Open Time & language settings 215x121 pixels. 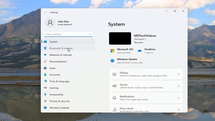point(68,81)
